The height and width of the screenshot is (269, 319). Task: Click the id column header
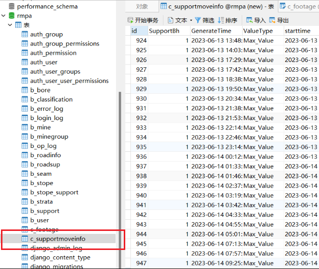pos(139,31)
